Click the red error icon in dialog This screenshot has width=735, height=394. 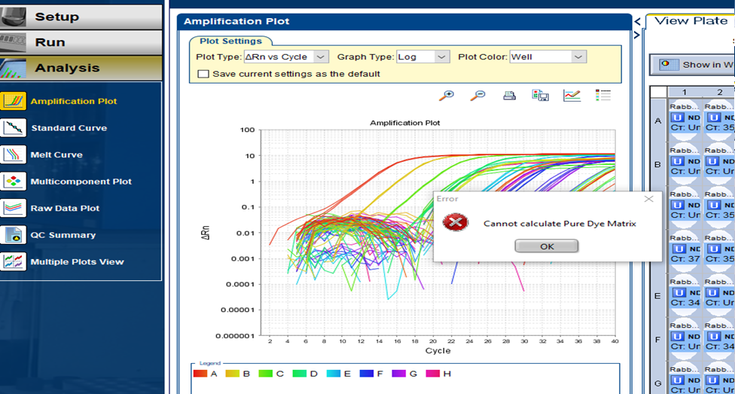455,221
